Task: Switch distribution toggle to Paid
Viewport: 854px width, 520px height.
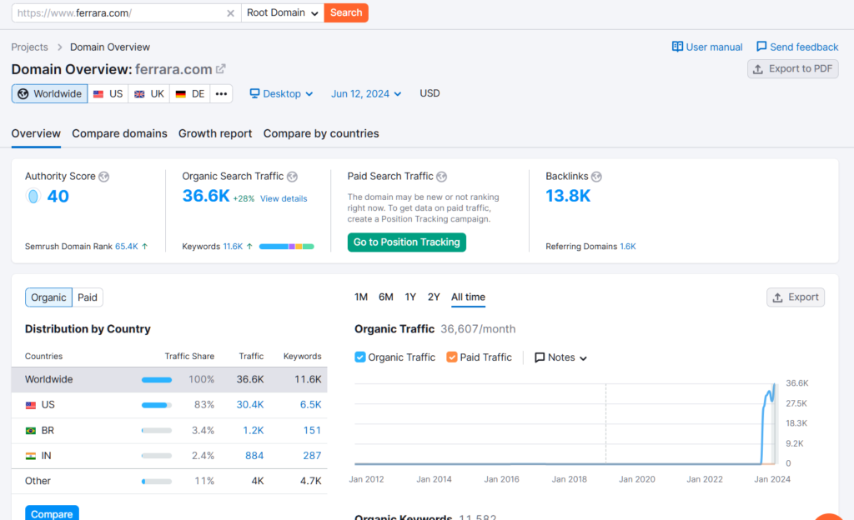Action: pos(87,297)
